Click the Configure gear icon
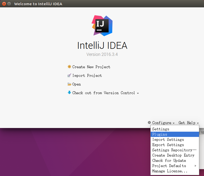 click(x=149, y=122)
